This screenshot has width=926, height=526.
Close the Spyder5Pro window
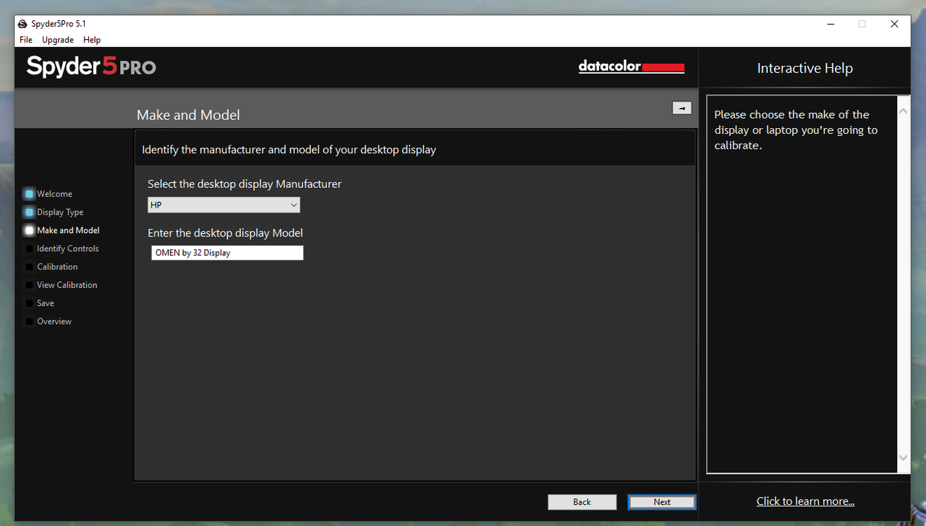pos(894,24)
